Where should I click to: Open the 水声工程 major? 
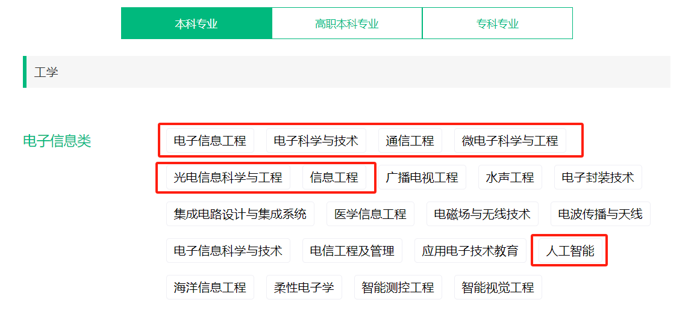(510, 177)
